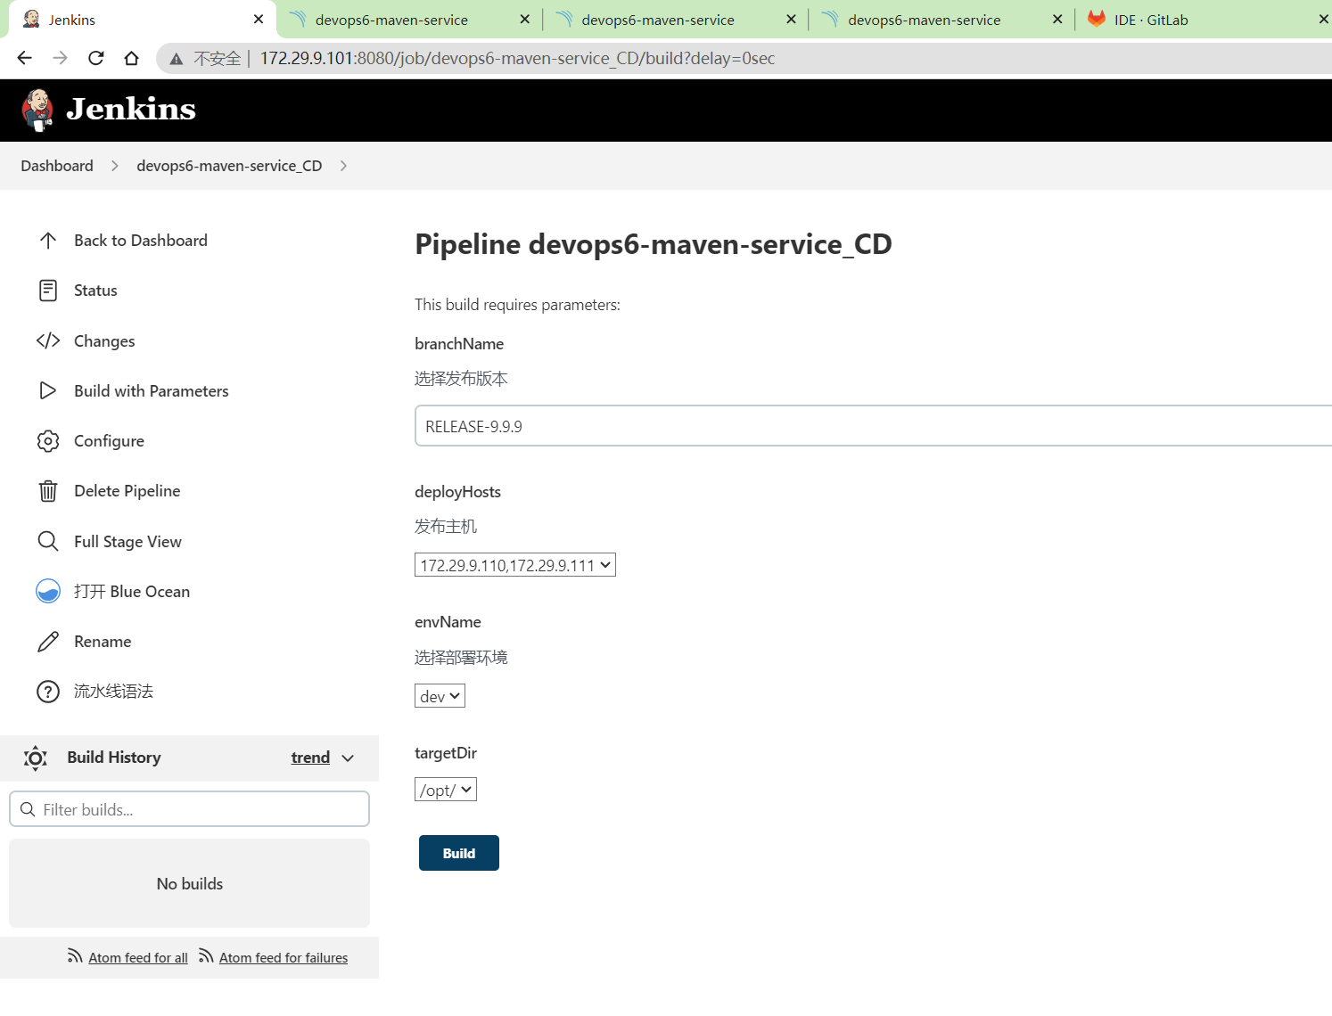Open the targetDir /opt/ dropdown

tap(446, 790)
